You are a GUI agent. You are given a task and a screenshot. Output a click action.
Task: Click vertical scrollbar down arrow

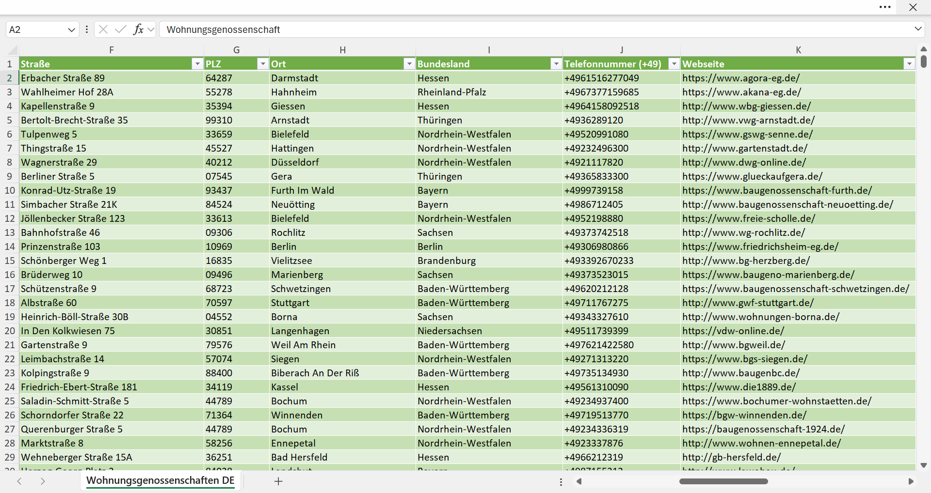coord(923,465)
